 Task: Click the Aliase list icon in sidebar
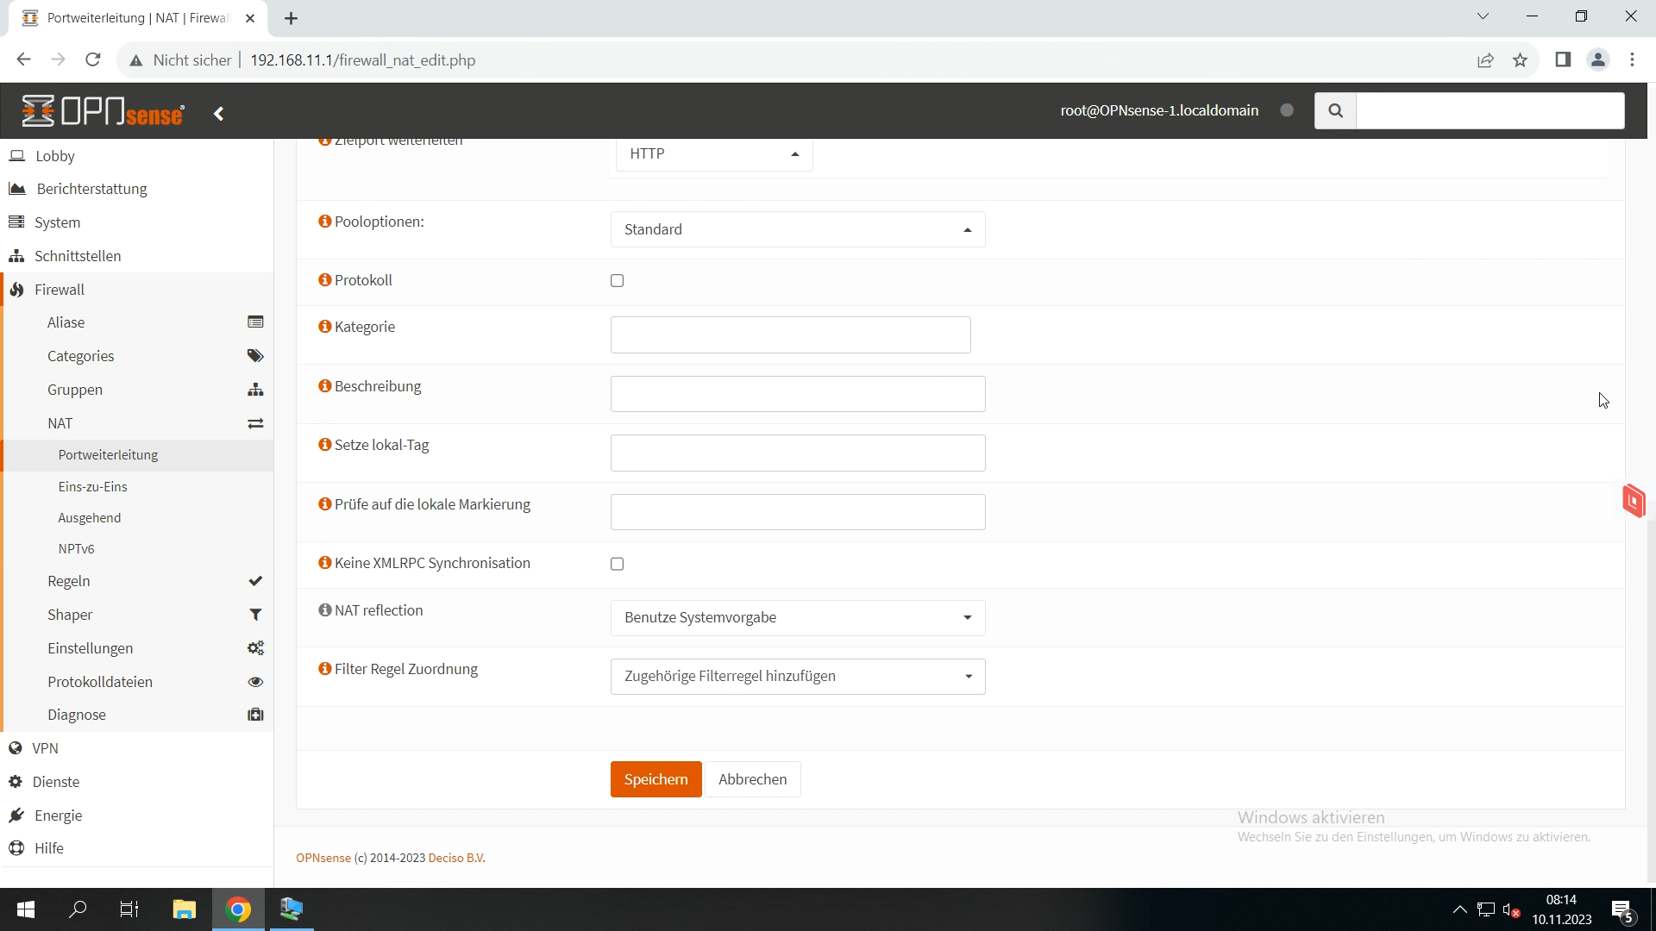255,322
